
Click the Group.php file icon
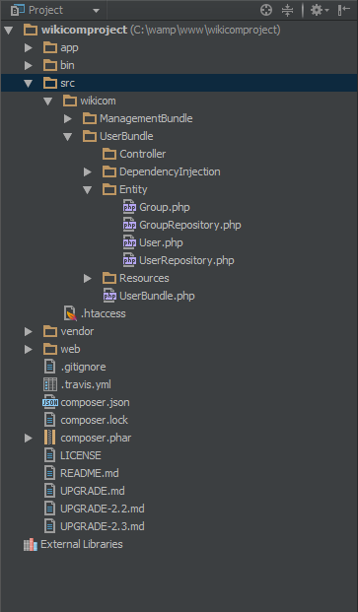point(129,207)
